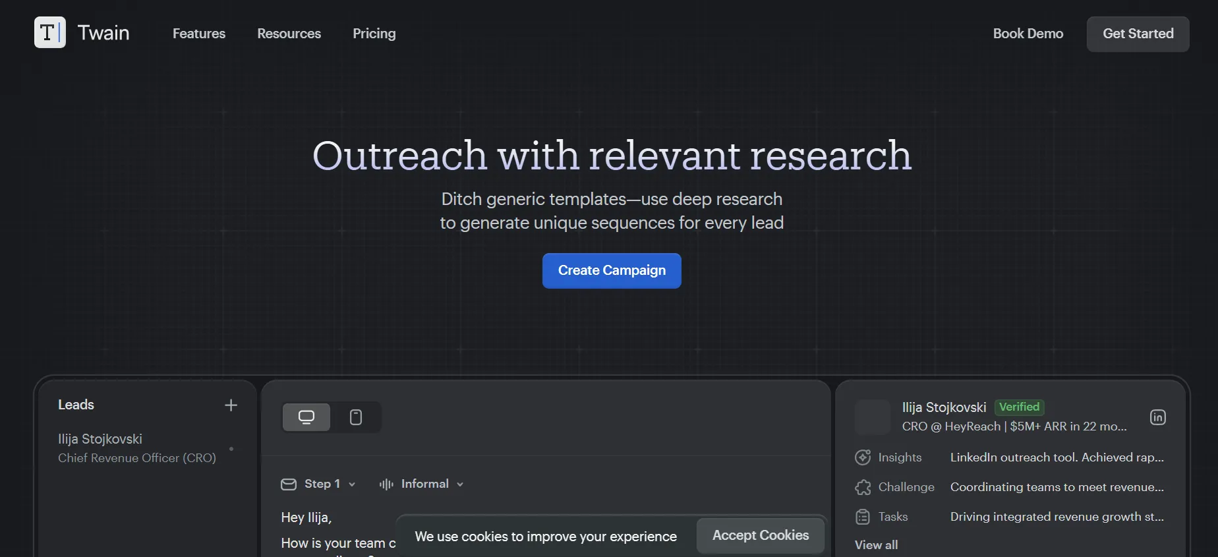Click the Tasks clipboard icon
This screenshot has height=557, width=1218.
click(x=863, y=517)
